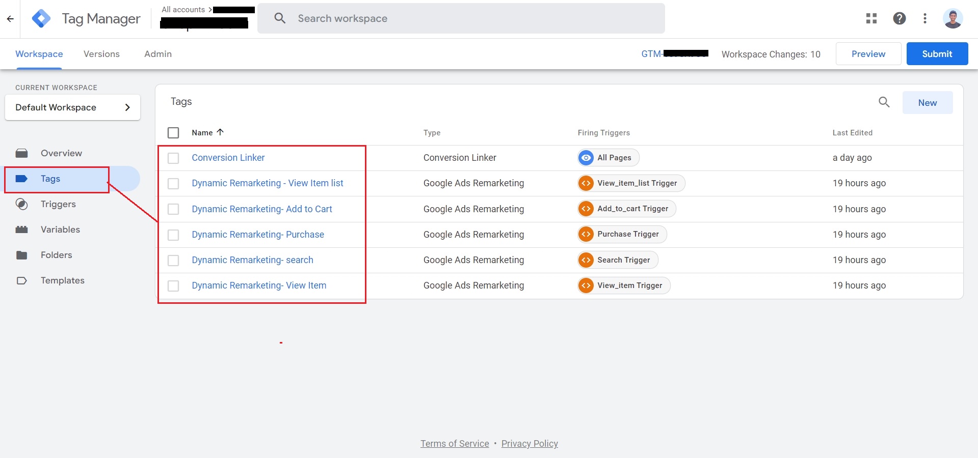Open Dynamic Remarketing- Add to Cart tag
The width and height of the screenshot is (978, 458).
[x=262, y=209]
